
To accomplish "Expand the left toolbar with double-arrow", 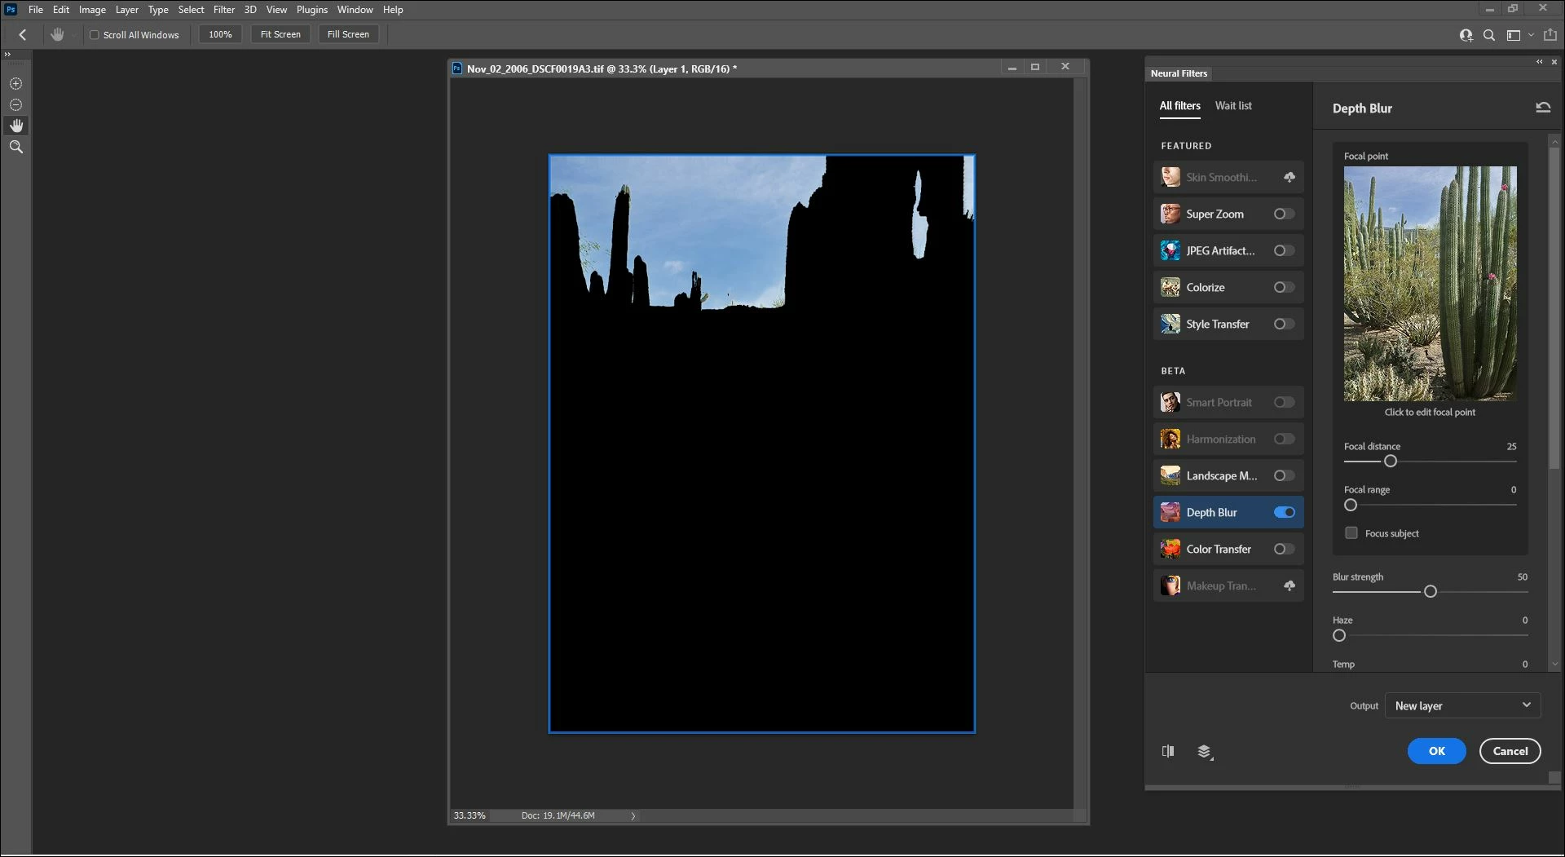I will pos(7,55).
